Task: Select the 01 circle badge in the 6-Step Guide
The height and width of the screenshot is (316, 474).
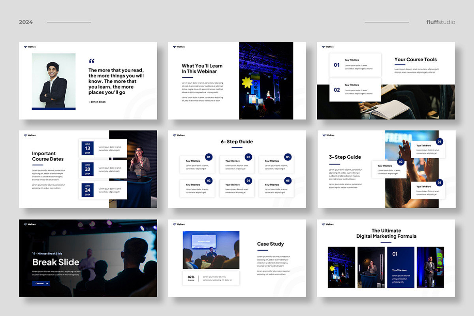Action: [x=209, y=157]
